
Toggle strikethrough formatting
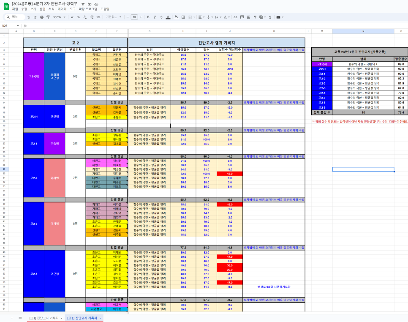161,17
